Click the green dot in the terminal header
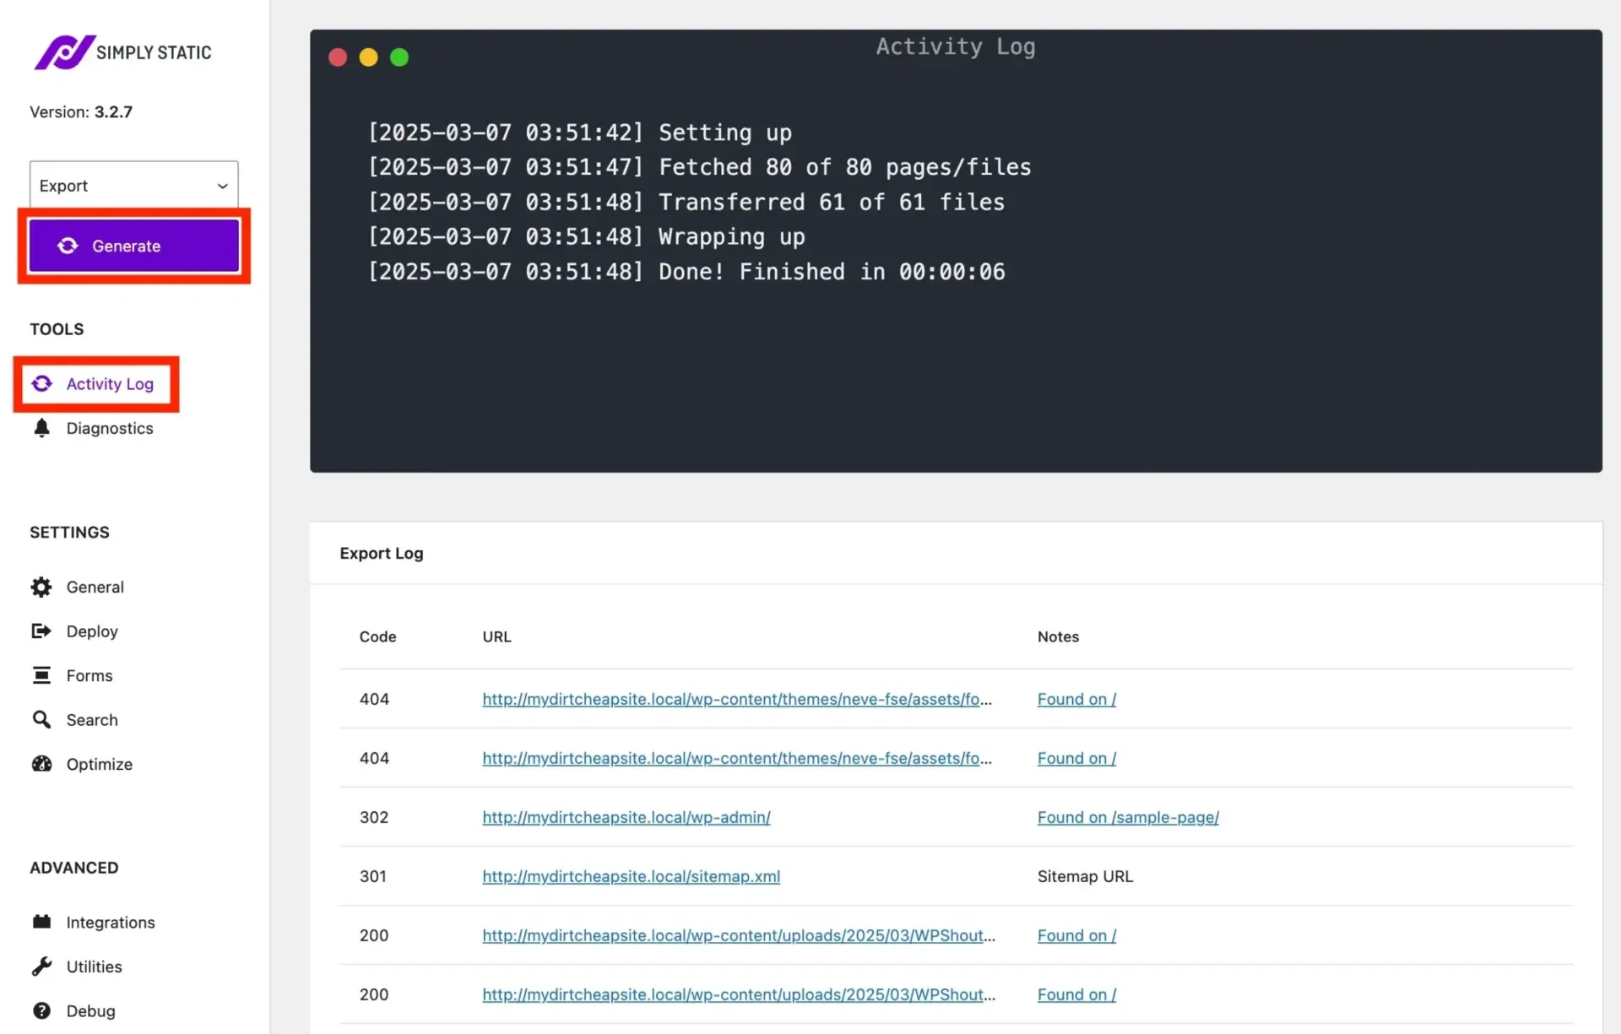Image resolution: width=1621 pixels, height=1034 pixels. pos(399,57)
